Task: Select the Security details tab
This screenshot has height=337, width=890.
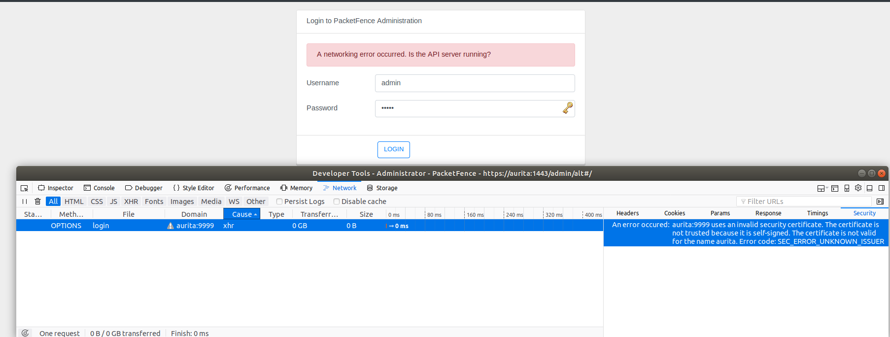Action: (864, 213)
